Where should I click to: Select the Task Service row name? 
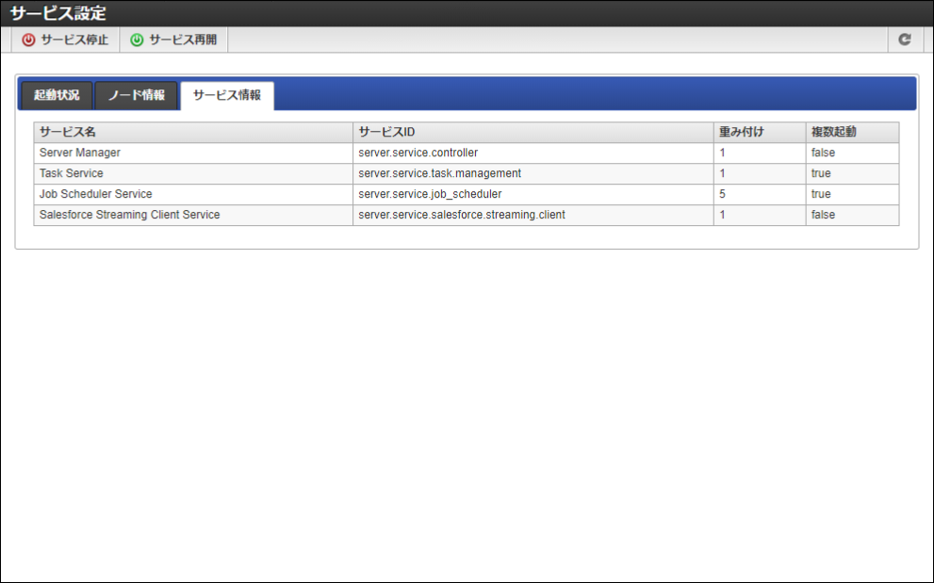pyautogui.click(x=72, y=173)
